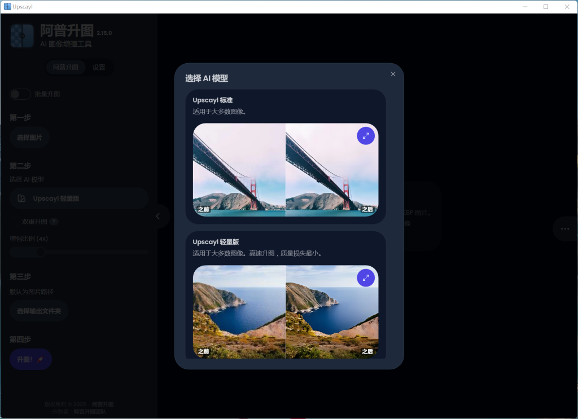
Task: Click the pencil icon on the 升图! button
Action: (x=39, y=359)
